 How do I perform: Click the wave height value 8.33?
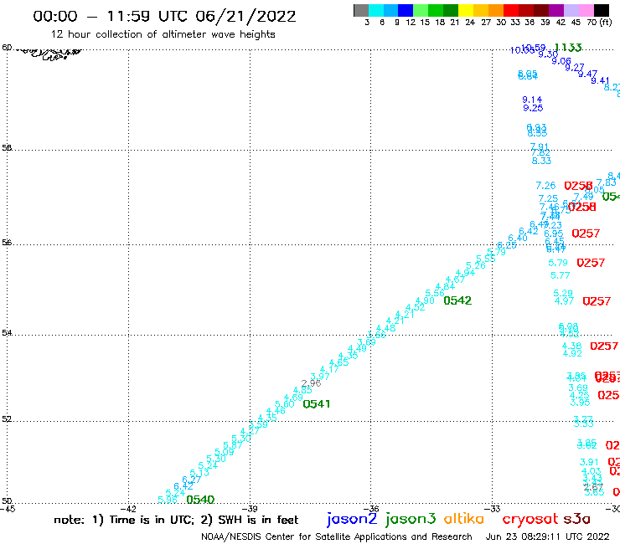(541, 161)
